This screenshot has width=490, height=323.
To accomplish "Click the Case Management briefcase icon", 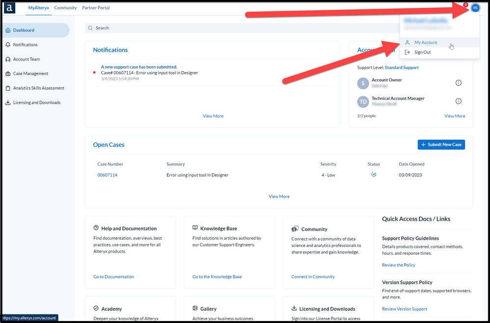I will (8, 74).
